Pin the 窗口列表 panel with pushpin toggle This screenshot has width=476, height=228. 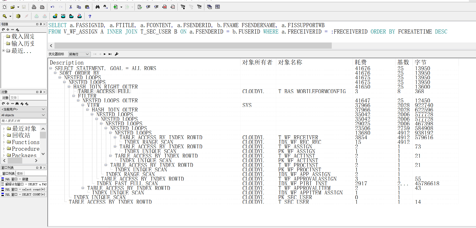coord(41,168)
